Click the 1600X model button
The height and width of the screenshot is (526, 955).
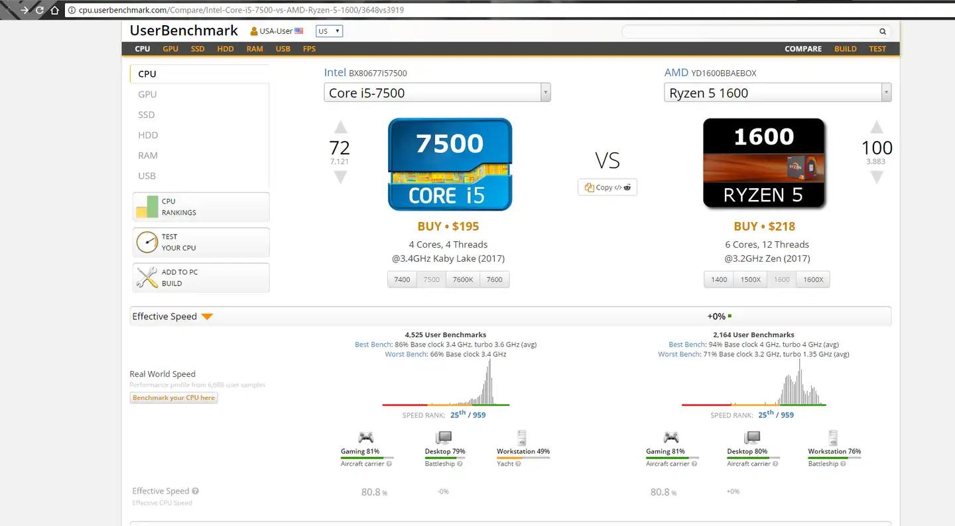813,280
